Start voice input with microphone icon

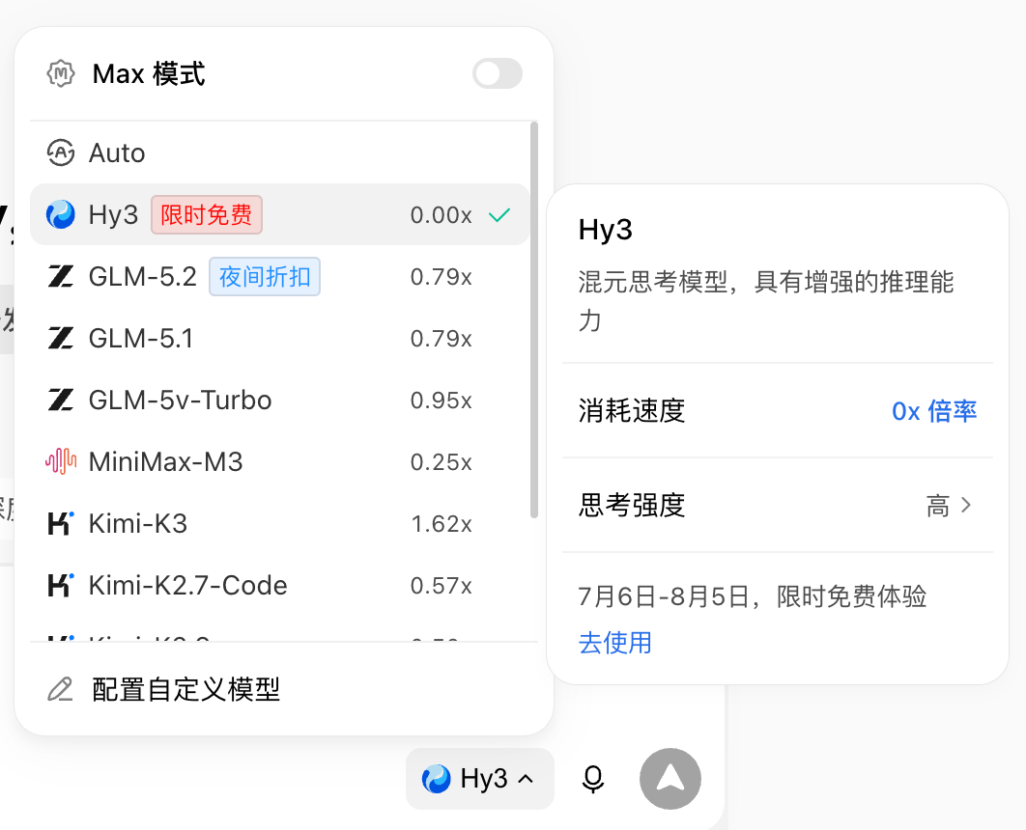[593, 779]
